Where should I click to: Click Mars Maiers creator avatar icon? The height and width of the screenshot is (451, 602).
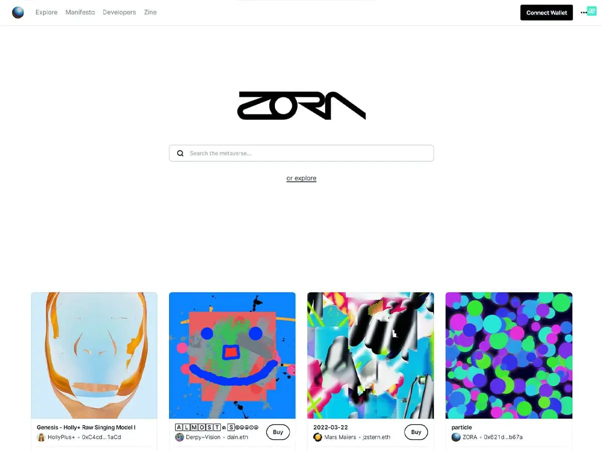click(318, 437)
